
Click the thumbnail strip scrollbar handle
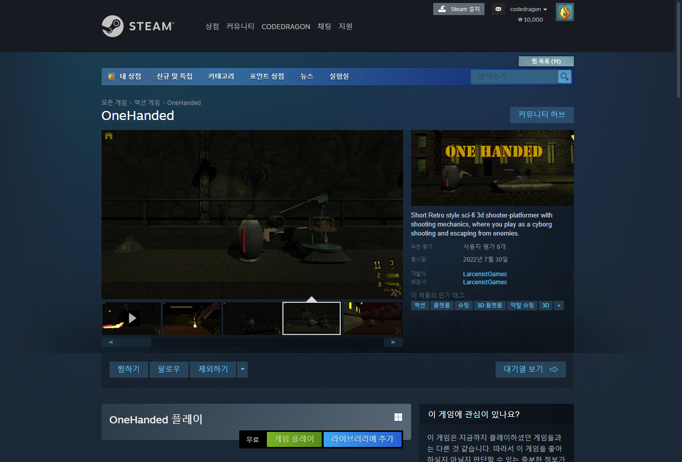pos(136,342)
